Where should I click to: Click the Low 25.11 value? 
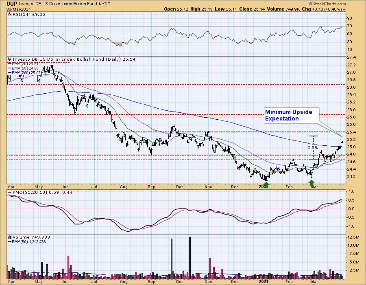coord(226,9)
